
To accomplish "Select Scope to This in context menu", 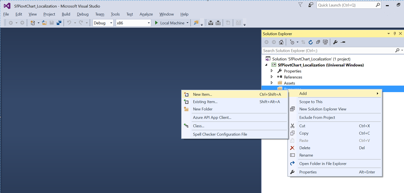I will (x=335, y=102).
